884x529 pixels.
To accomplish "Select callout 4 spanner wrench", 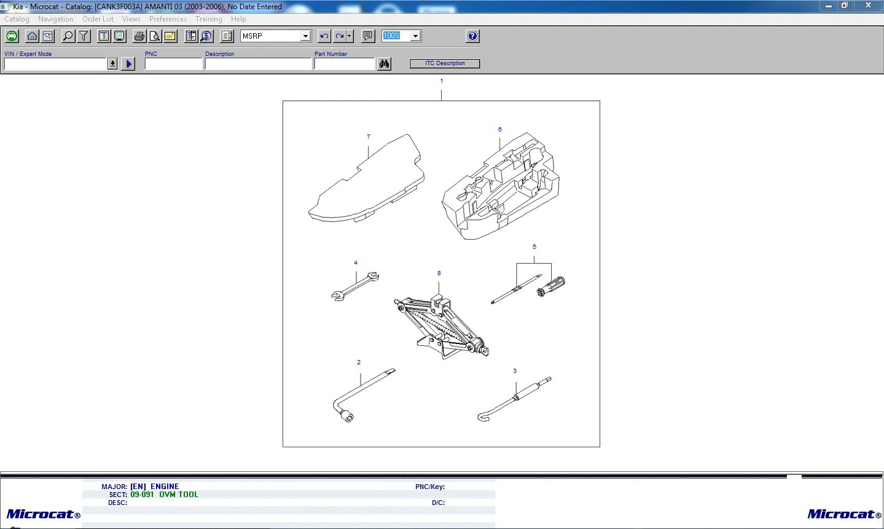I will 356,263.
